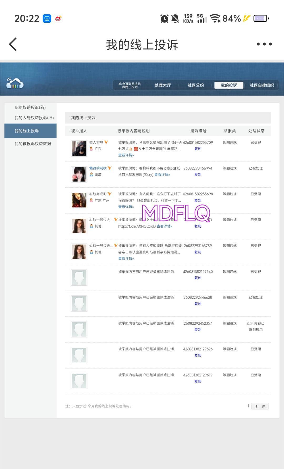Click avatar in row with http://t.cn/AXNQQxqD

79,226
